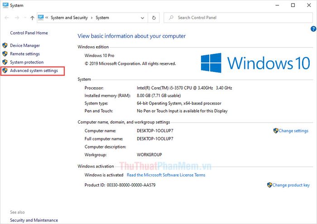Select System breadcrumb in address bar

click(102, 18)
